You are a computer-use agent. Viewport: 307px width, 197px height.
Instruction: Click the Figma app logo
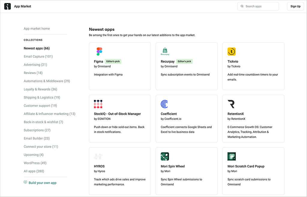pos(100,51)
